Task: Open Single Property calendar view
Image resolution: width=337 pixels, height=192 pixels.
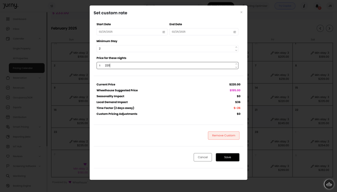Action: coord(22,49)
